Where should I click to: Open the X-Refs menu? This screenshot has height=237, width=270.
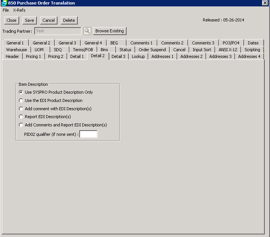19,10
